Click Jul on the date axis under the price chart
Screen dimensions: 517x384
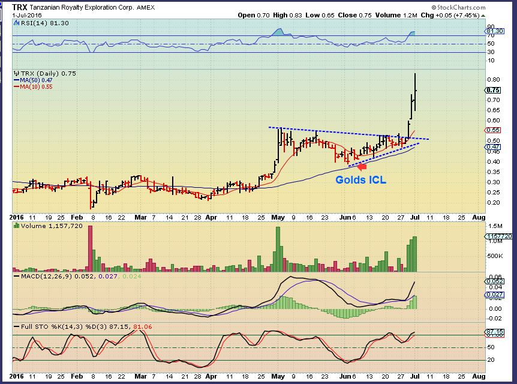click(x=415, y=217)
